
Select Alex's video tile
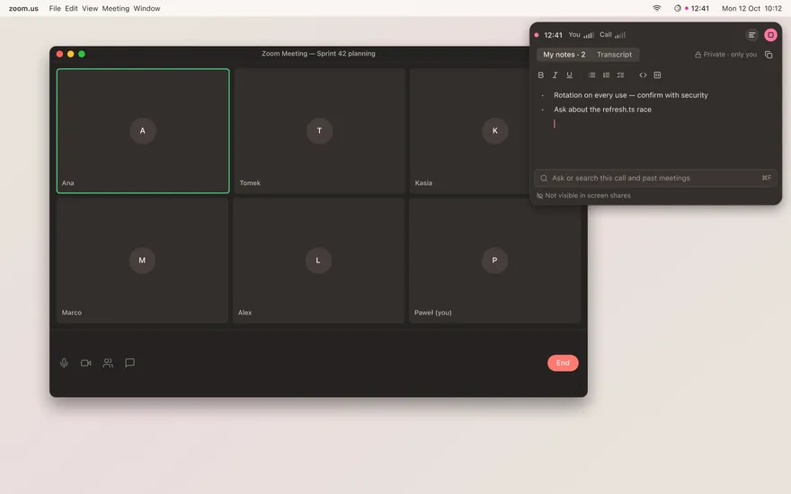pyautogui.click(x=319, y=260)
